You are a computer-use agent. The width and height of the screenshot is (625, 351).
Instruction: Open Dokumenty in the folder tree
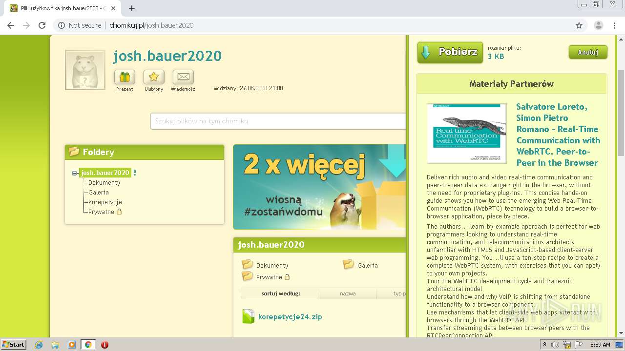point(104,182)
